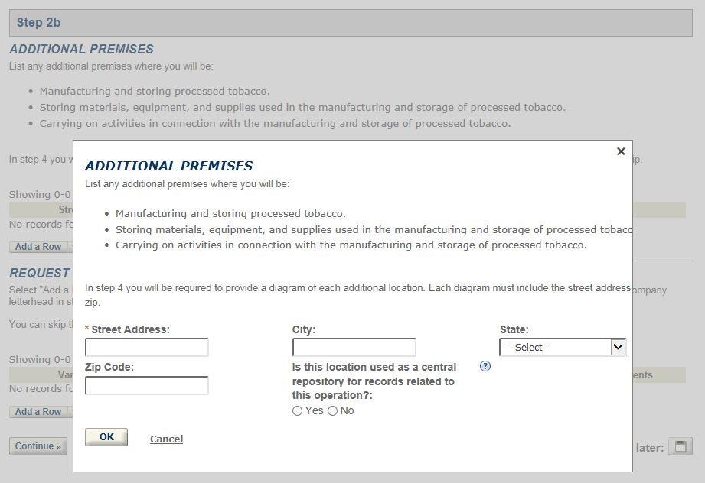The width and height of the screenshot is (705, 483).
Task: Focus the City text box
Action: click(354, 348)
